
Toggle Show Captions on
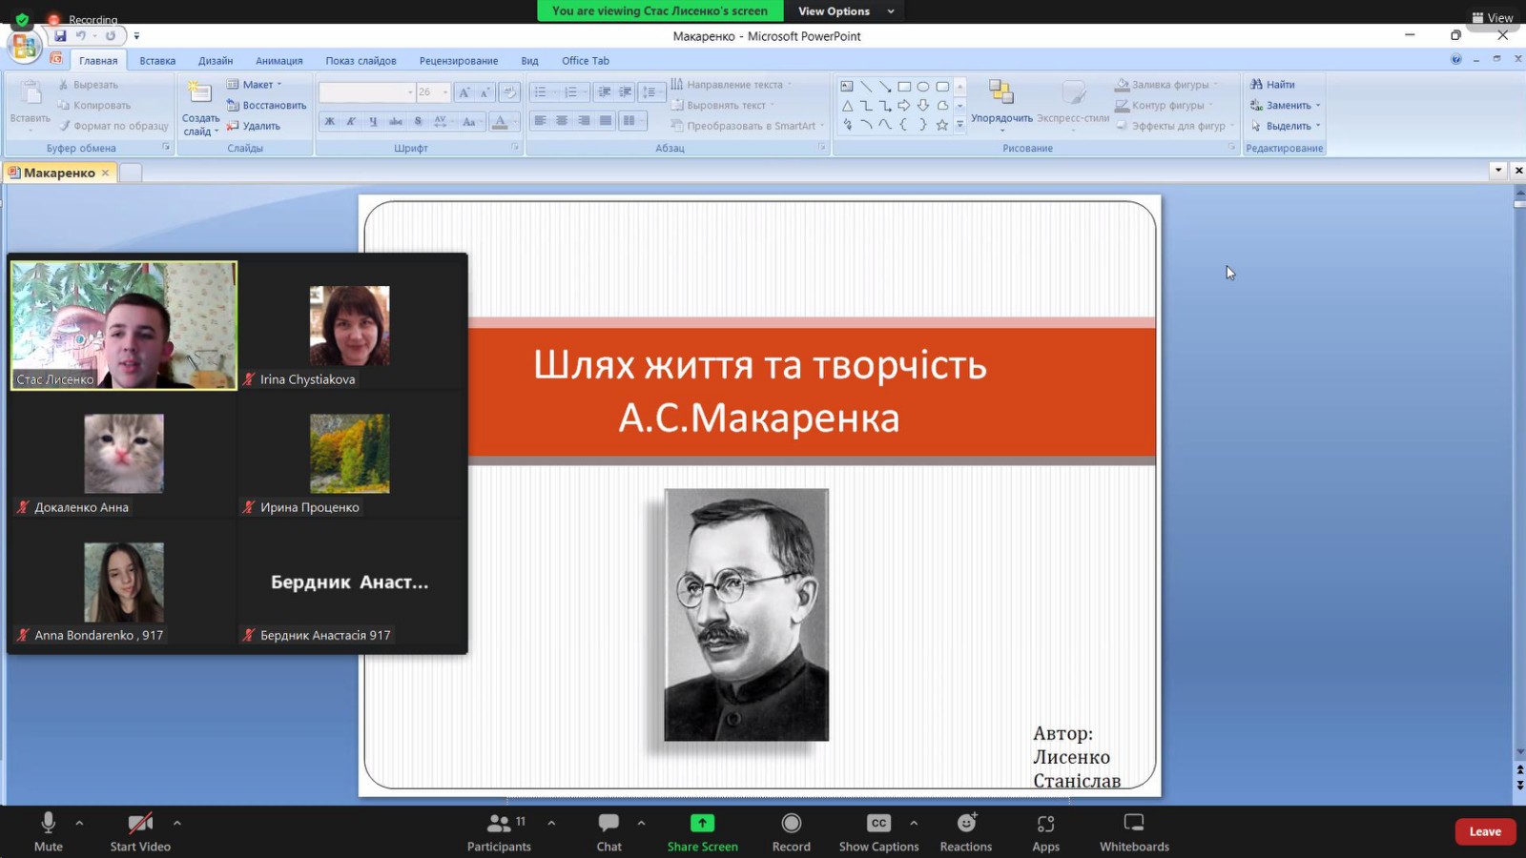[878, 831]
